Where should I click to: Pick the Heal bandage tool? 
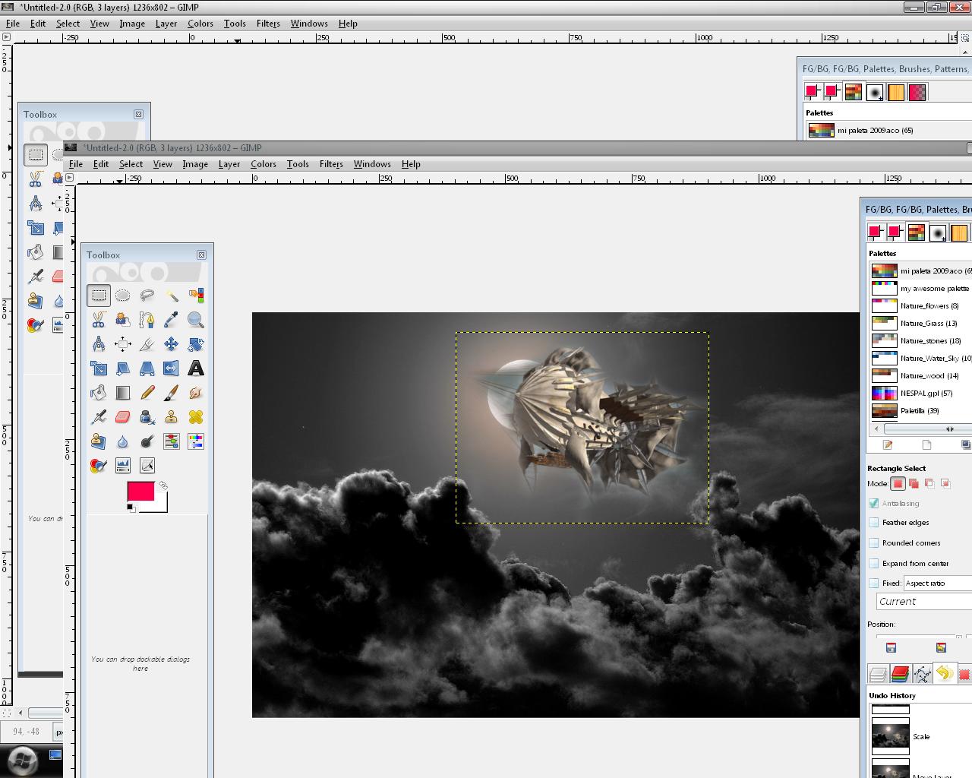[x=196, y=417]
